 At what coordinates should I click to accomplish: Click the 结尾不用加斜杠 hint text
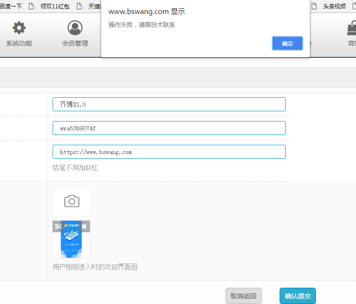(75, 168)
